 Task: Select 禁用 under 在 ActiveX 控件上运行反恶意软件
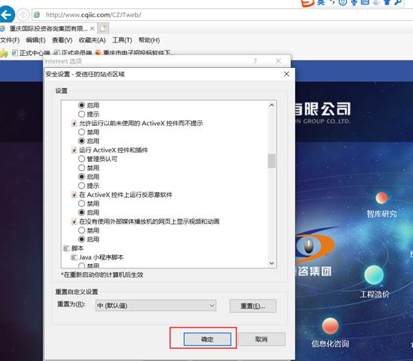[x=82, y=204]
